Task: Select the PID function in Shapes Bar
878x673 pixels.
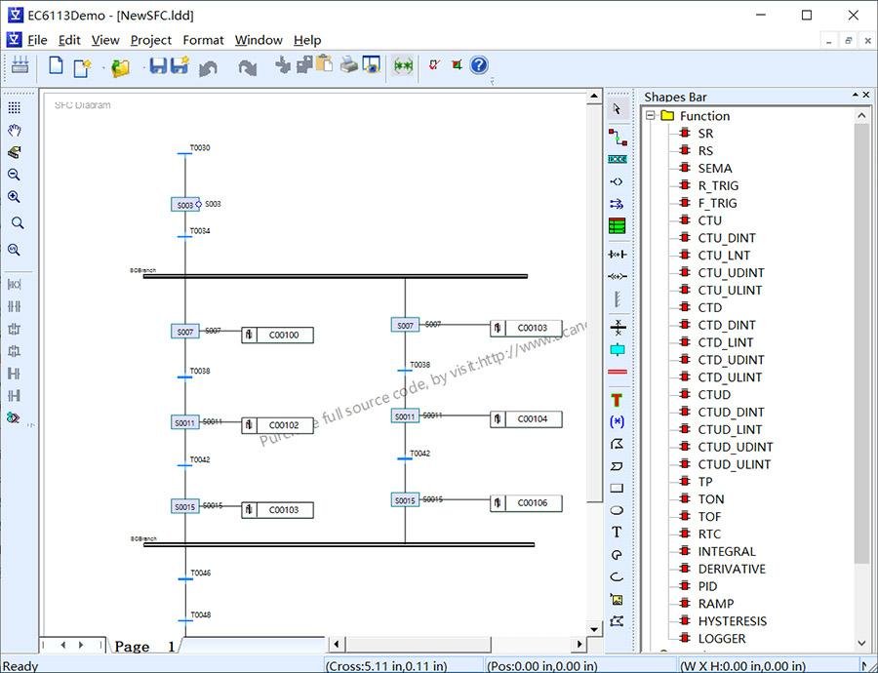Action: pyautogui.click(x=707, y=586)
